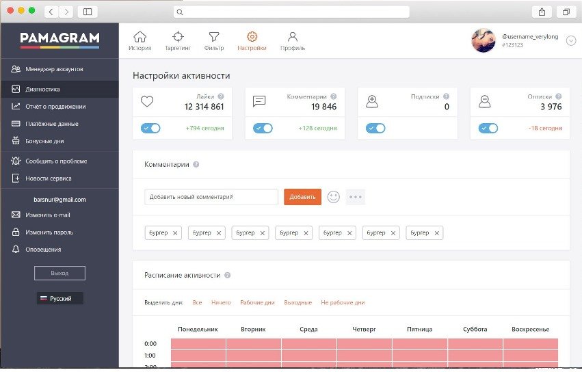Open the three-dots more options button
The width and height of the screenshot is (582, 372).
(x=355, y=197)
